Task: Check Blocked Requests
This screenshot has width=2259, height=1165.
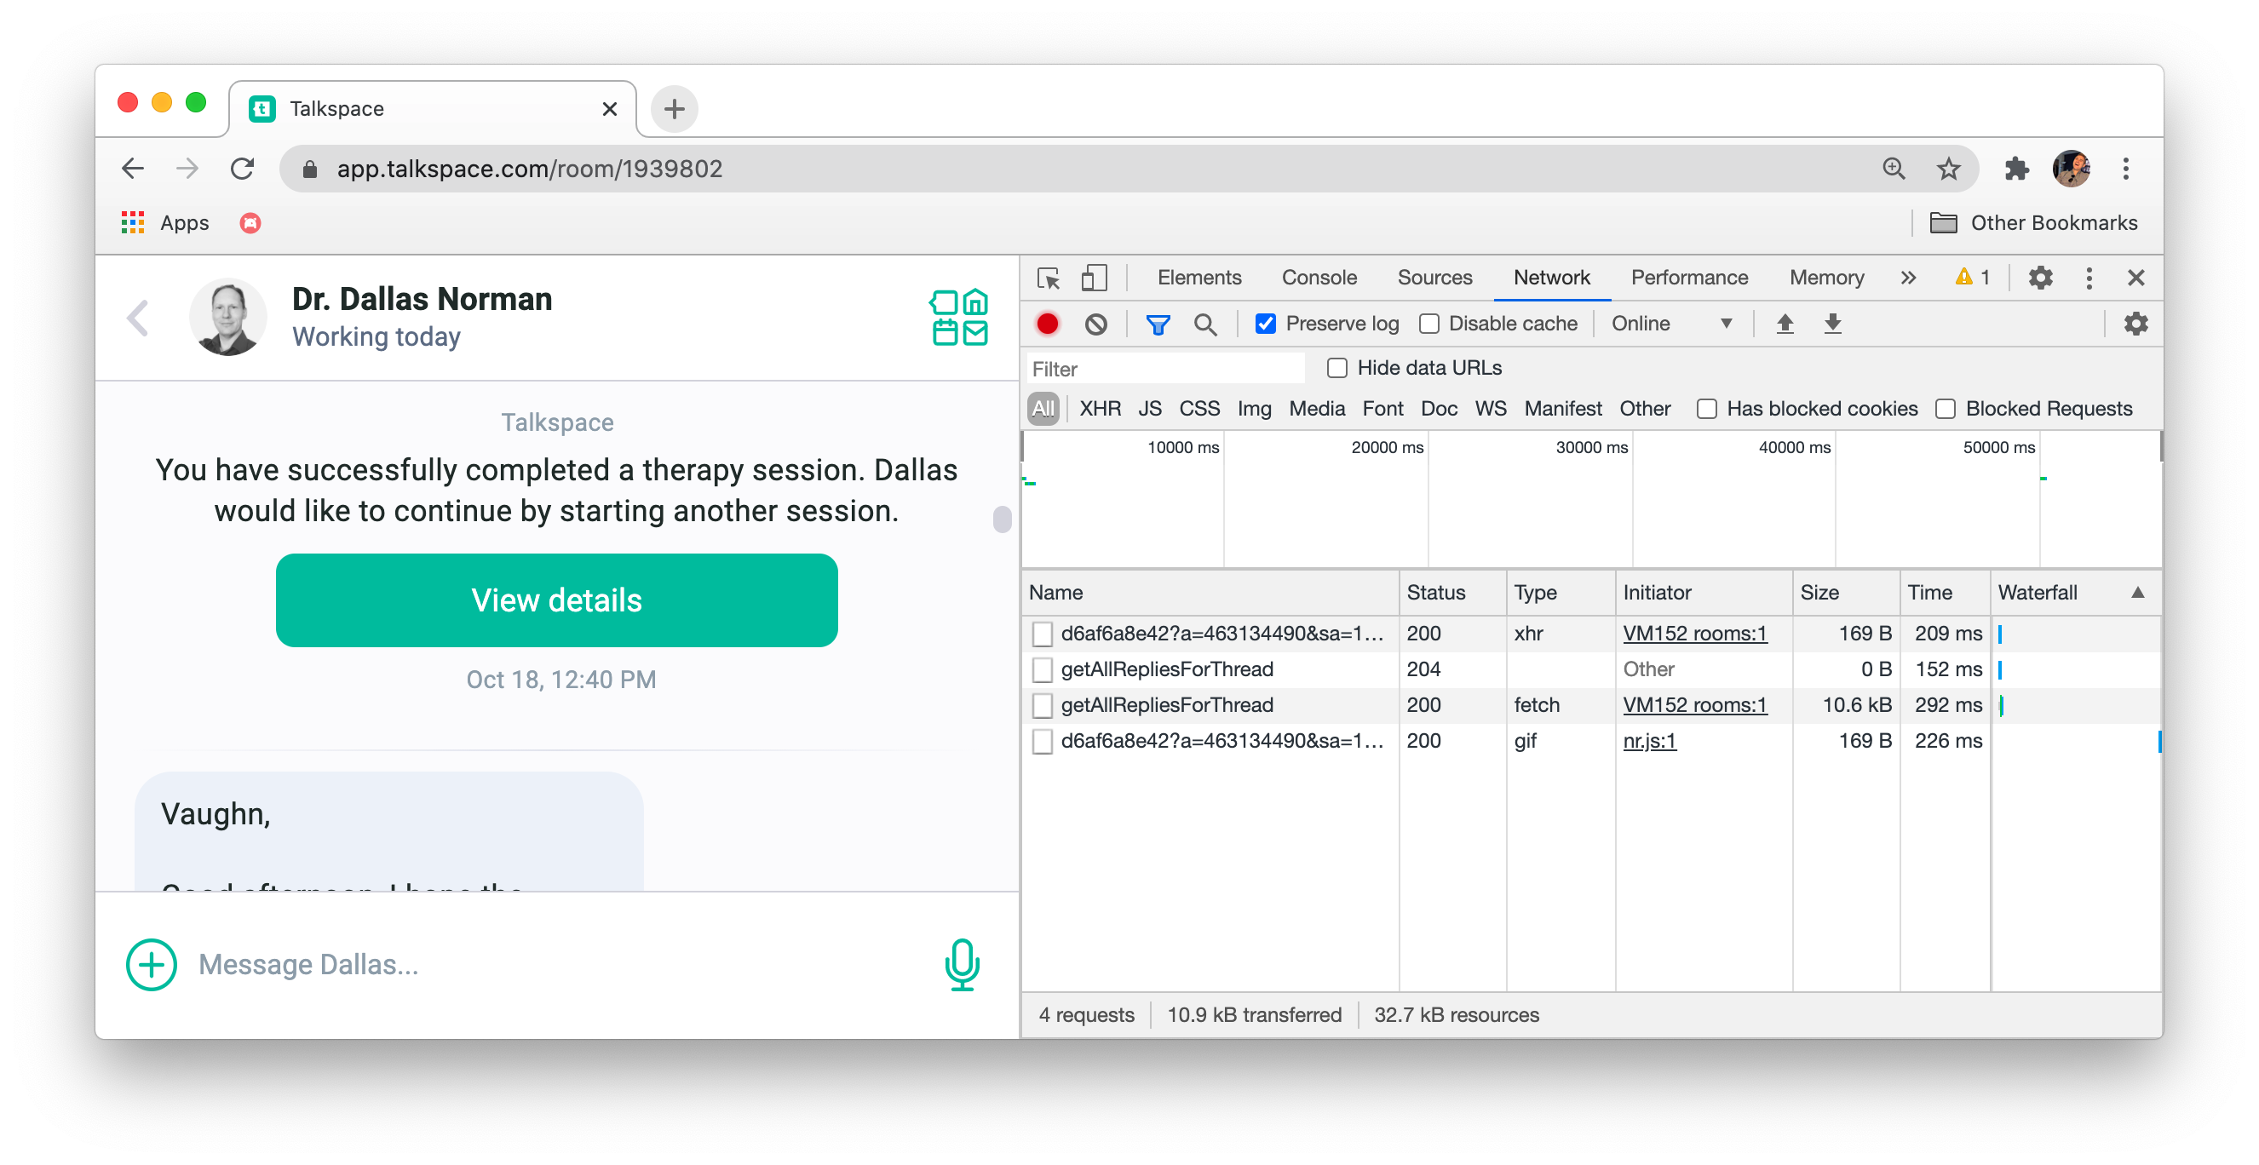Action: coord(1945,410)
